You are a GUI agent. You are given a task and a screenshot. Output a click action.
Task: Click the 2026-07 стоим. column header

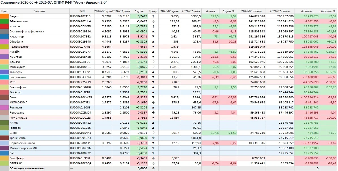pyautogui.click(x=280, y=11)
